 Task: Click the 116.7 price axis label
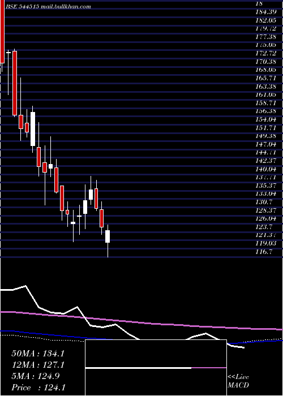[265, 252]
